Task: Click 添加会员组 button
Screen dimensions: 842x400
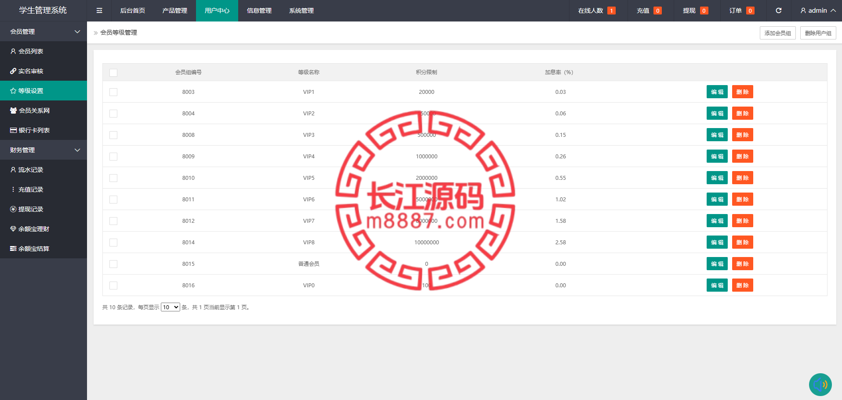Action: click(x=778, y=33)
